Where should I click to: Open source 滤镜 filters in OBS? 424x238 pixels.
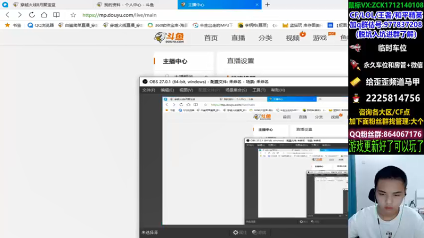tap(259, 232)
